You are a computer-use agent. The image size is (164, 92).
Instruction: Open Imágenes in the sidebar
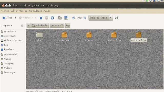click(x=7, y=63)
